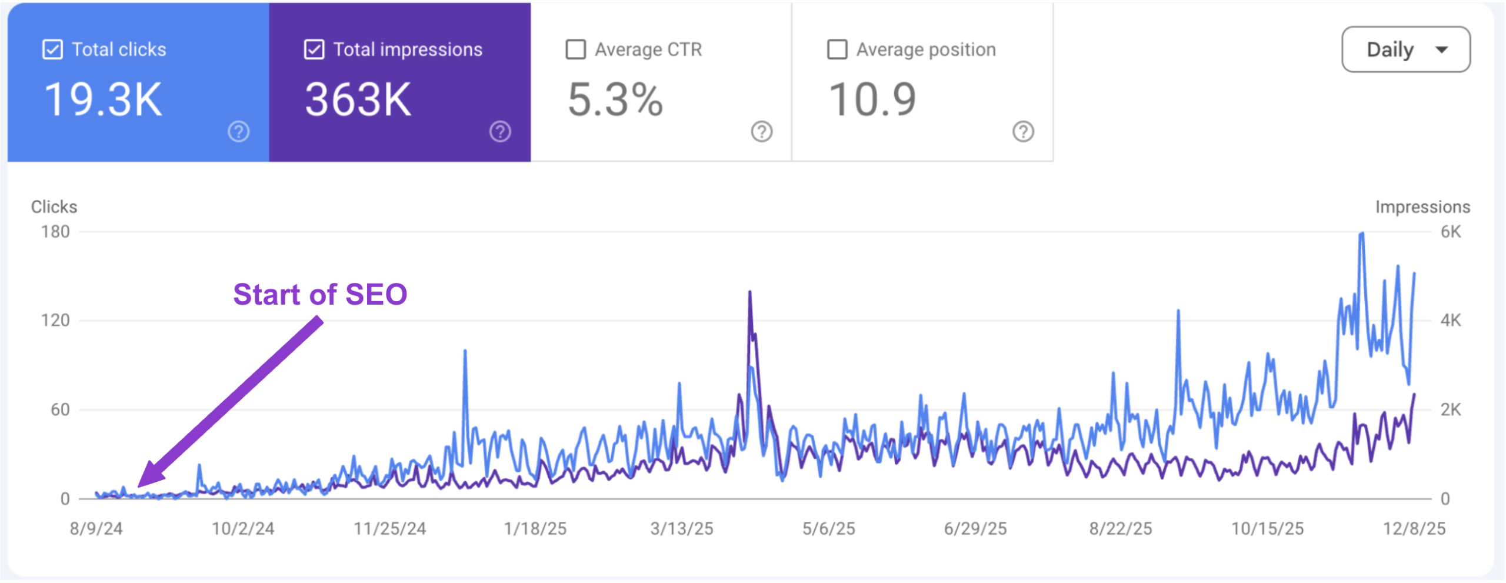The height and width of the screenshot is (583, 1506).
Task: Enable the Average position checkbox
Action: [x=837, y=49]
